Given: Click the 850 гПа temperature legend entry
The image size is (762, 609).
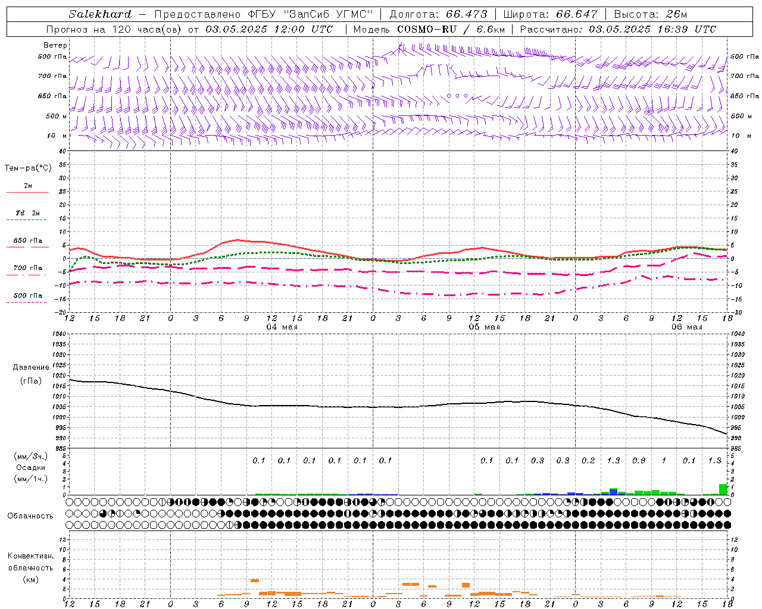Looking at the screenshot, I should [x=27, y=241].
